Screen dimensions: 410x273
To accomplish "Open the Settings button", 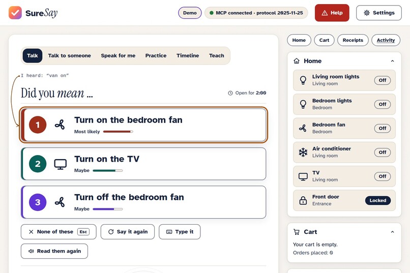I will click(378, 13).
